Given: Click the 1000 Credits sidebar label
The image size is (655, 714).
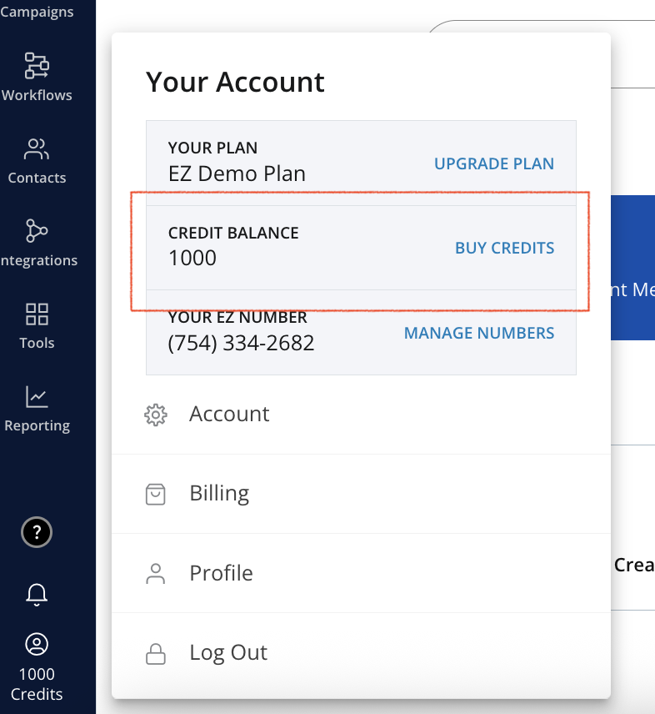Looking at the screenshot, I should 37,684.
